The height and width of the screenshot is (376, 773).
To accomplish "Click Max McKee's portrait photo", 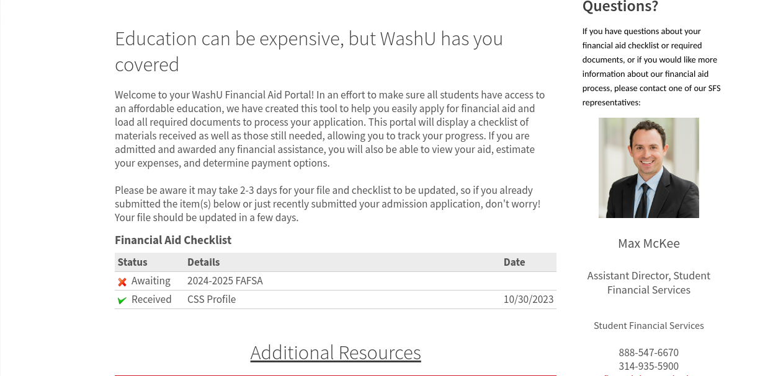I will [648, 168].
